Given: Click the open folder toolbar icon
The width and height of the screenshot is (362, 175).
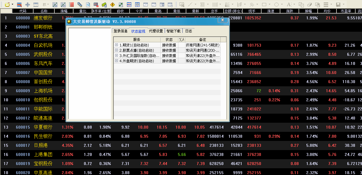Looking at the screenshot, I should [x=7, y=5].
